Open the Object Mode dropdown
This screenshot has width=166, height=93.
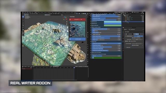tap(27, 14)
